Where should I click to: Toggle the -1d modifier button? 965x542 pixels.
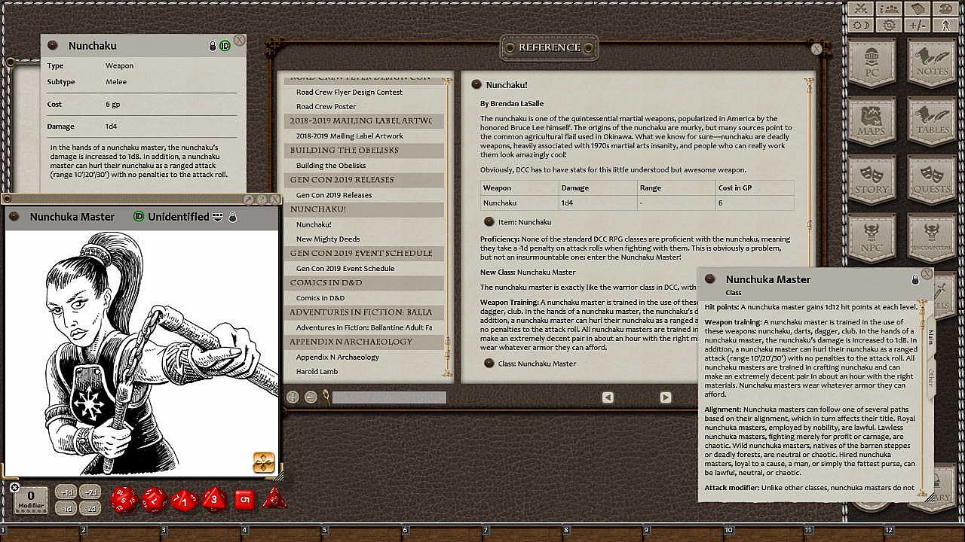[x=66, y=508]
